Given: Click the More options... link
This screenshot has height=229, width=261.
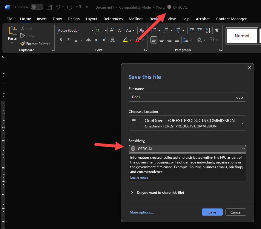Looking at the screenshot, I should pyautogui.click(x=142, y=212).
